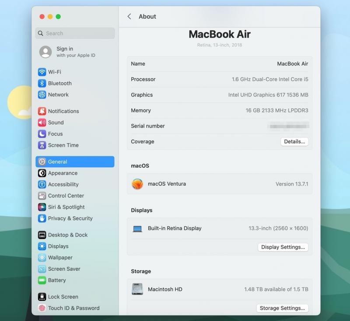Viewport: 350px width, 321px height.
Task: Click the macOS section heading
Action: pyautogui.click(x=140, y=166)
